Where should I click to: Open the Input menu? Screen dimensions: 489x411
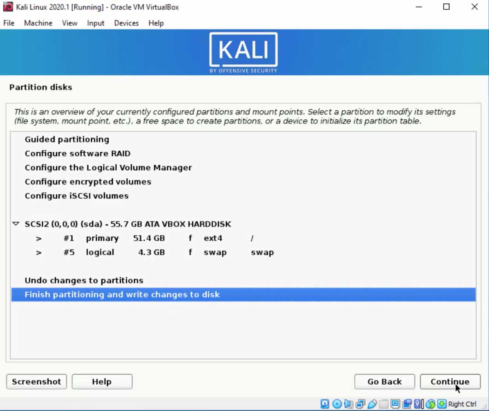tap(95, 23)
